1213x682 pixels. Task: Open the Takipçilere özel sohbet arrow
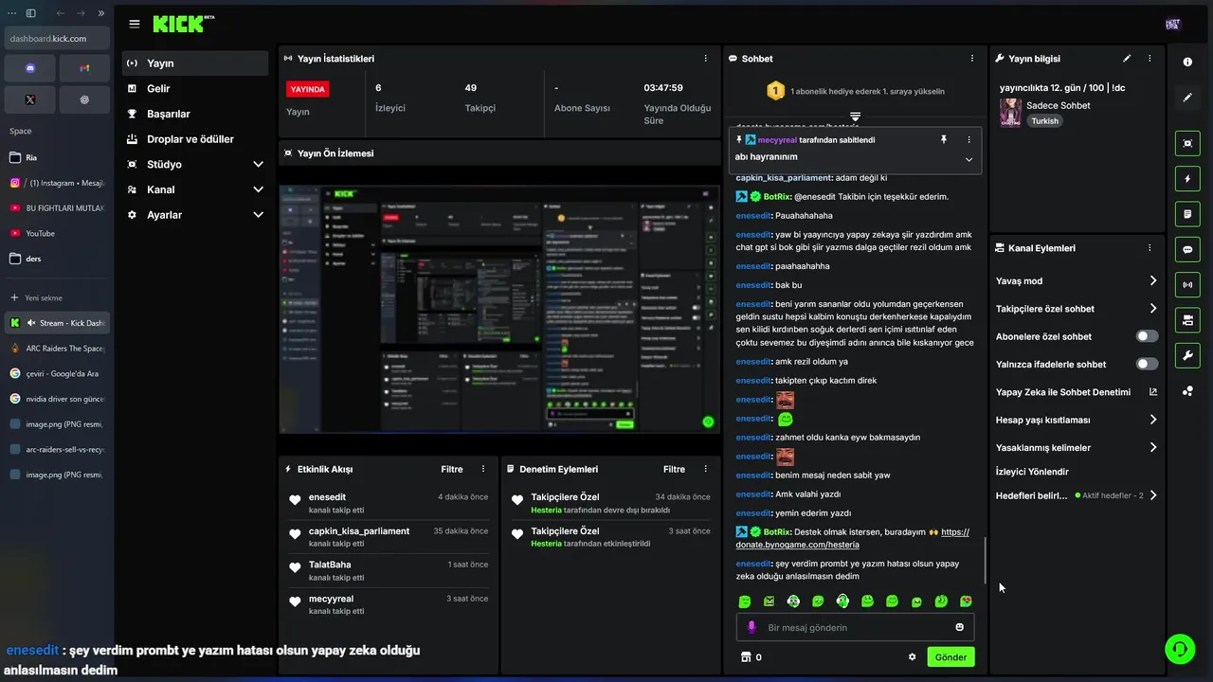point(1152,309)
